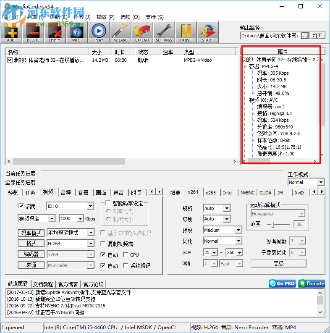Open the SETTINGS wrench icon
Image resolution: width=330 pixels, height=333 pixels.
pos(164,32)
